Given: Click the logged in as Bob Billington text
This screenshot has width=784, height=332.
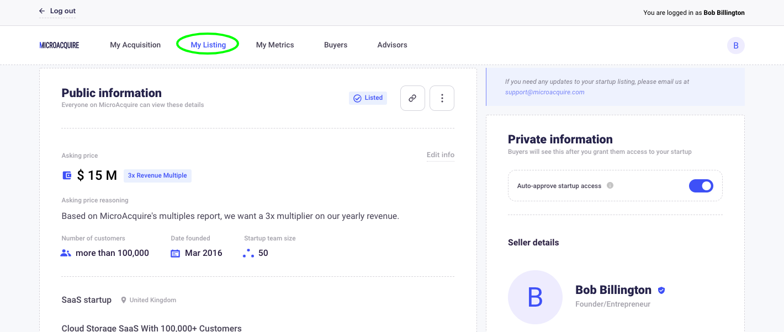Looking at the screenshot, I should click(694, 13).
